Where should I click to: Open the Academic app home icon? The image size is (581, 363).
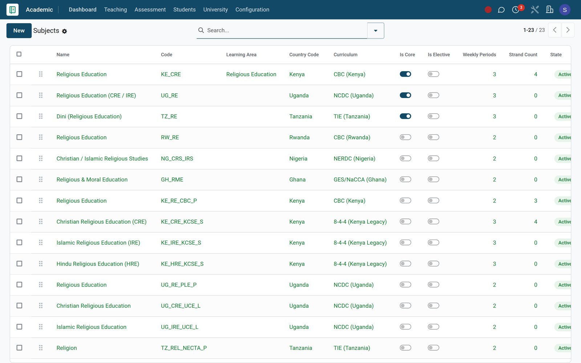(12, 10)
